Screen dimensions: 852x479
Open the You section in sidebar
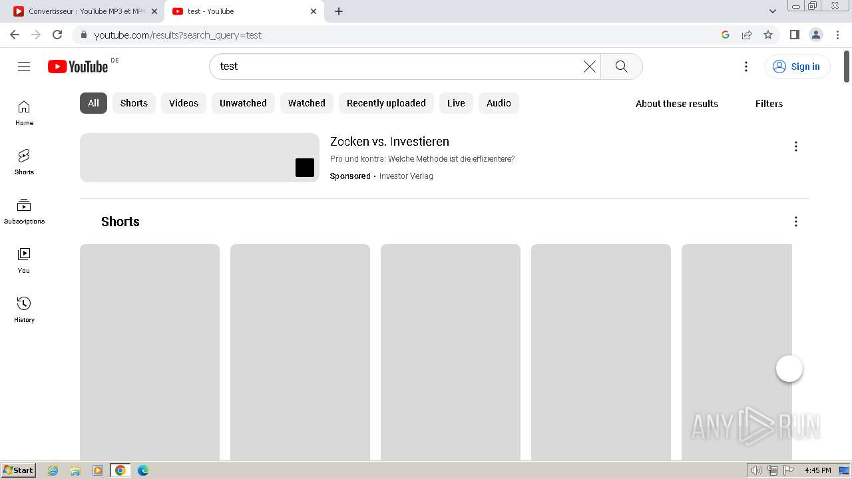[24, 261]
